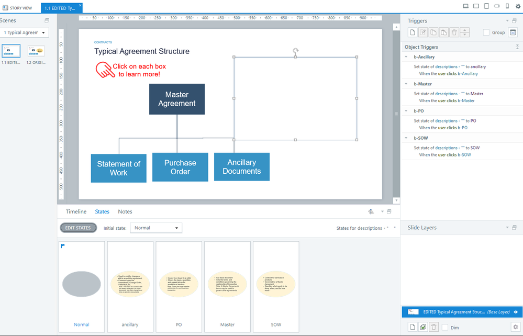The height and width of the screenshot is (336, 523).
Task: Select the ancillary state thumbnail
Action: click(x=130, y=287)
